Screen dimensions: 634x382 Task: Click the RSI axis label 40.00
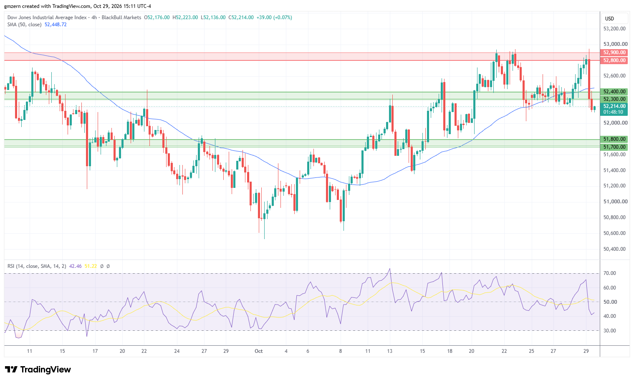pyautogui.click(x=610, y=316)
